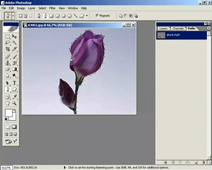Select the Path Selection arrow tool
Screen dimensions: 212x170
8,83
